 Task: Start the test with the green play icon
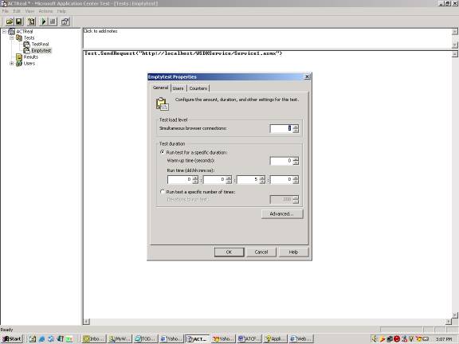44,21
